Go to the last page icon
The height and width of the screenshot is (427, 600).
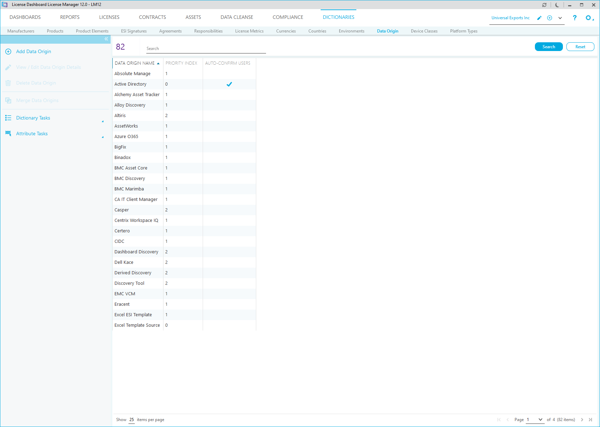point(591,420)
